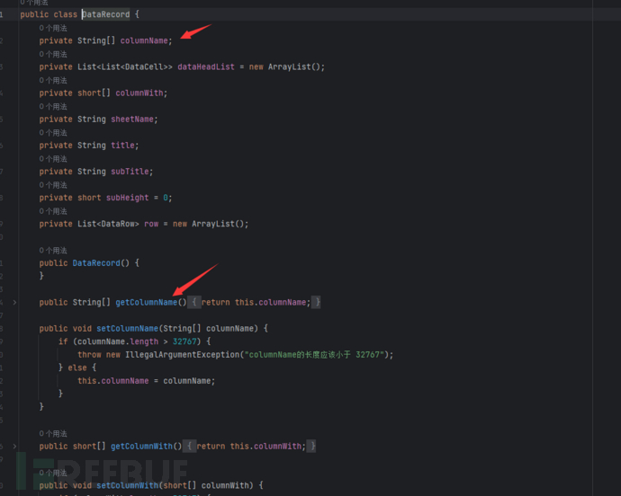Click the collapsed braces after getColumnName()
Viewport: 621px width, 496px height.
point(196,303)
